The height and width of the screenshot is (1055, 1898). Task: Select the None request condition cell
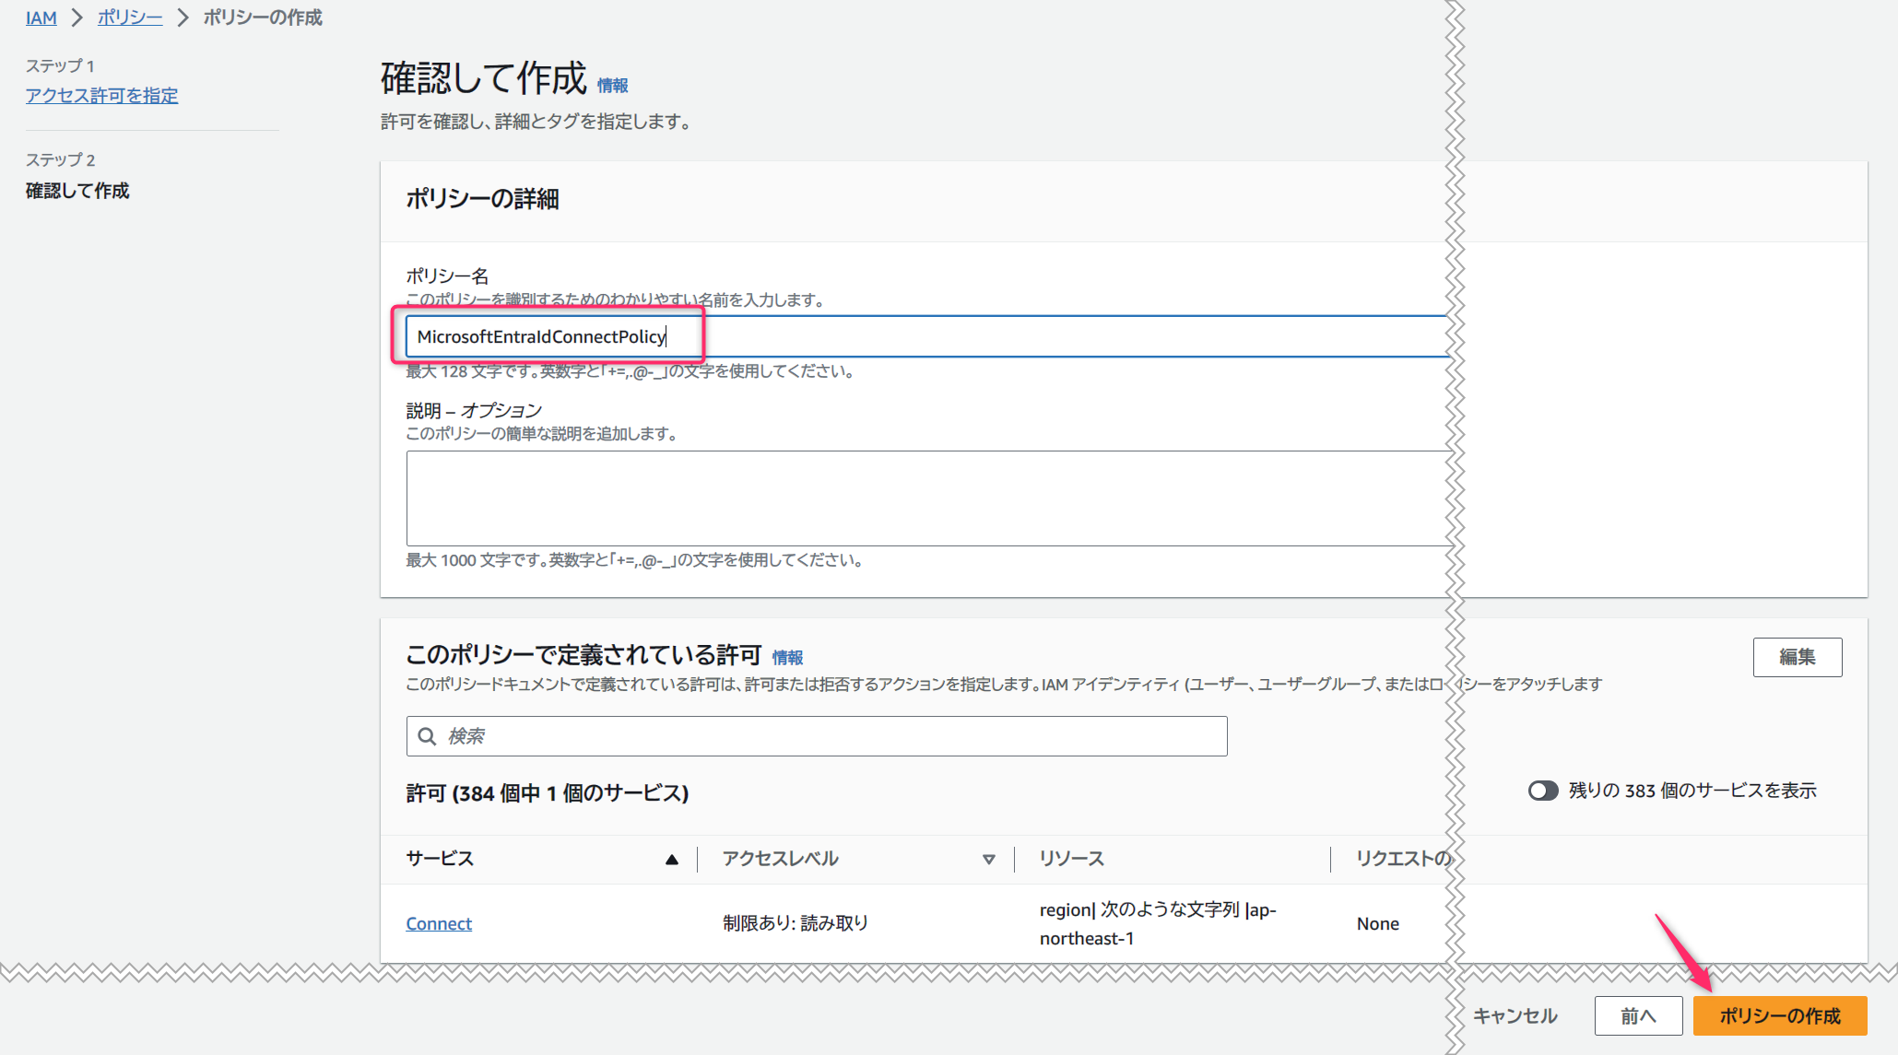click(x=1377, y=923)
